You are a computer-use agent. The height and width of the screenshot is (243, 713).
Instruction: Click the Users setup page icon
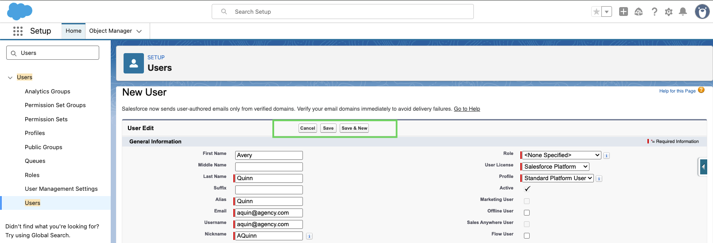[x=133, y=63]
